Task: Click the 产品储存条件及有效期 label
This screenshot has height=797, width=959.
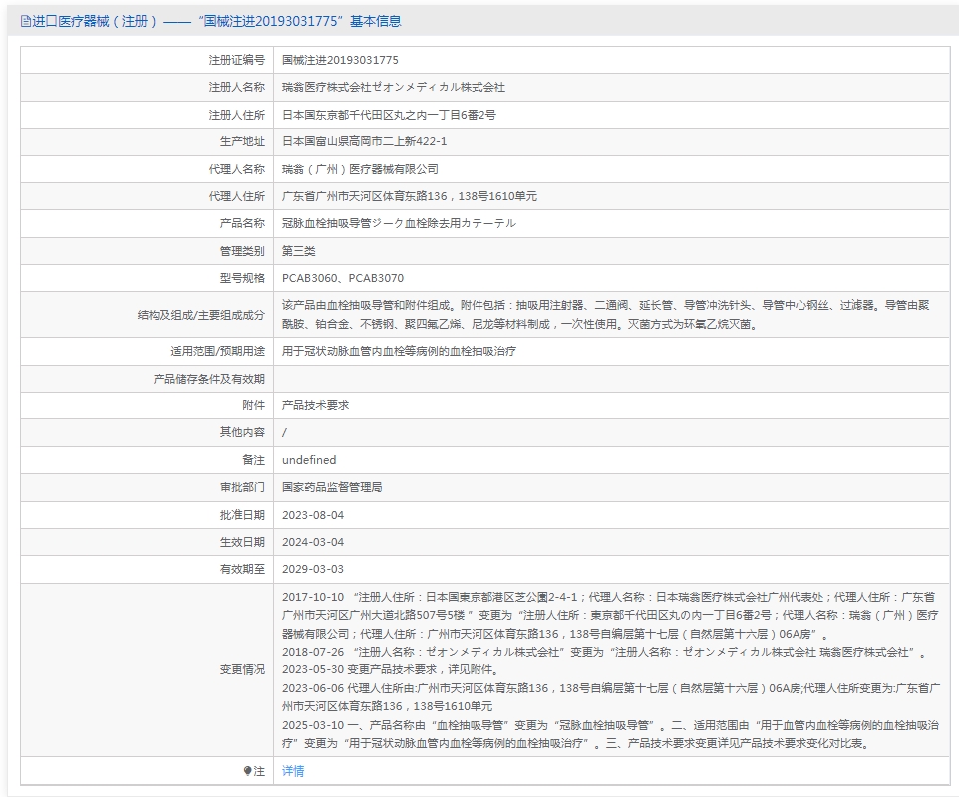Action: pos(208,379)
